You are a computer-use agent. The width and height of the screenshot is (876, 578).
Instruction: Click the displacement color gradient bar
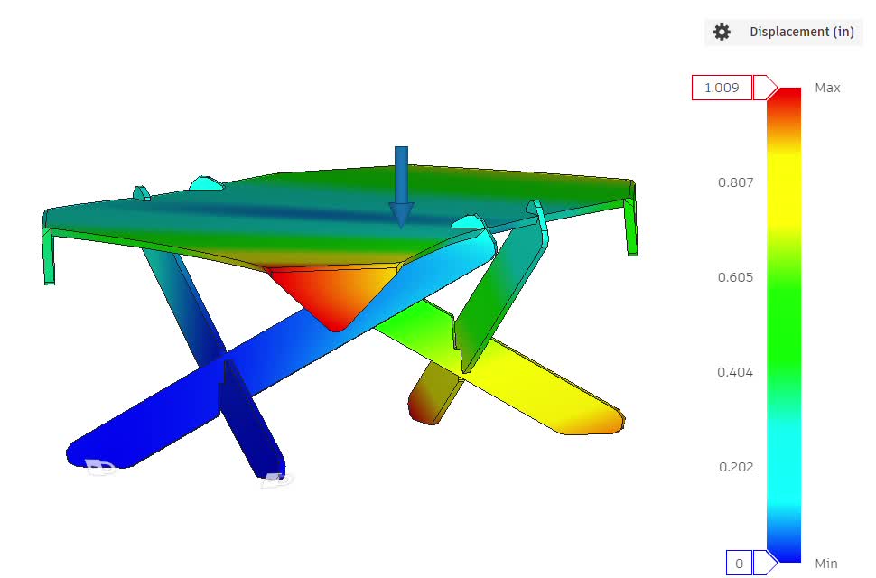[784, 325]
